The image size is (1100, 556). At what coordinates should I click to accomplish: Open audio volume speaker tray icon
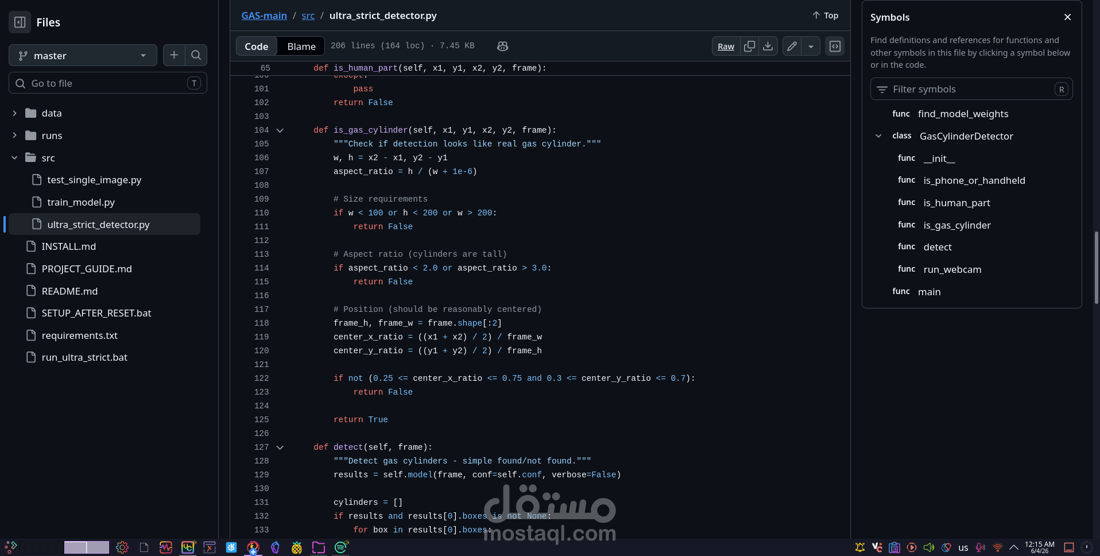click(928, 547)
